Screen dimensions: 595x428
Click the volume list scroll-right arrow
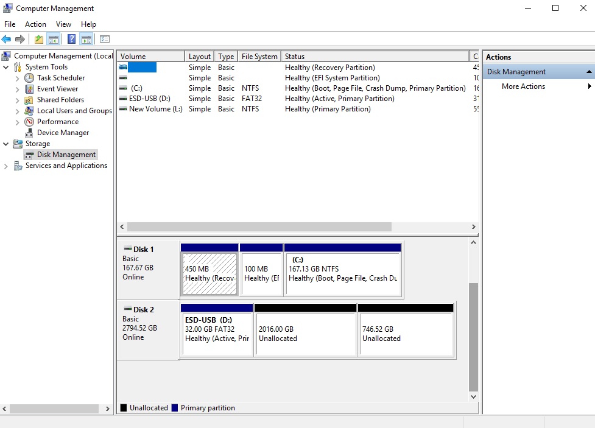click(x=474, y=227)
